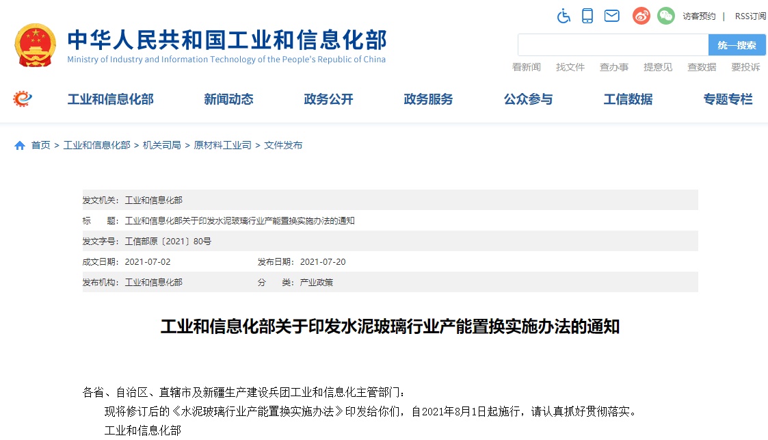The height and width of the screenshot is (440, 768).
Task: Open the 工业和信息化部 navigation menu
Action: 111,99
